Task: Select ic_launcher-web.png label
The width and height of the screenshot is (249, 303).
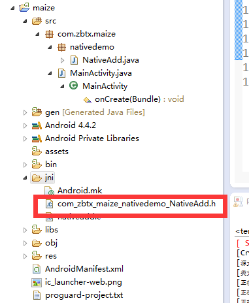Action: [x=84, y=282]
